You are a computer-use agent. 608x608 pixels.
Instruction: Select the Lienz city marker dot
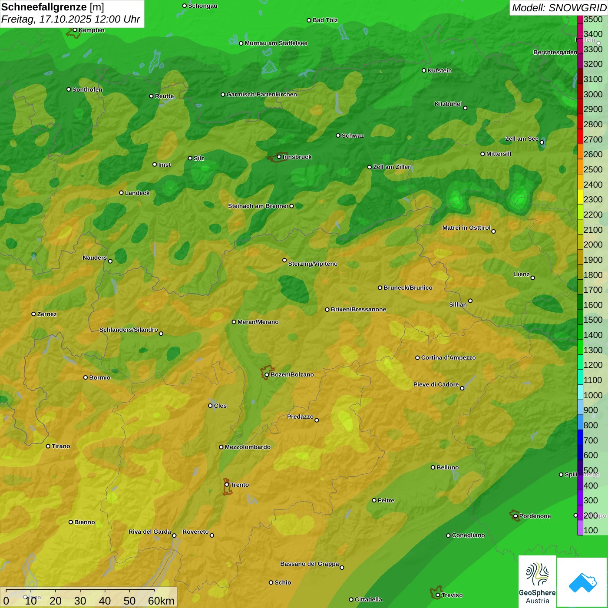click(533, 278)
